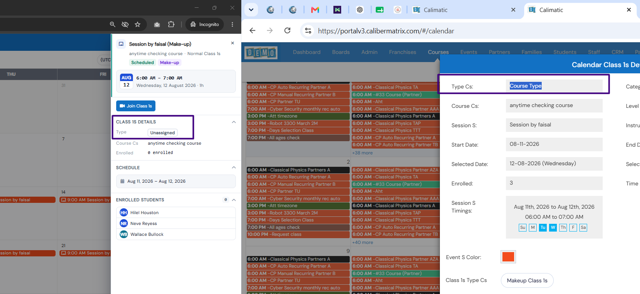
Task: Open the tab search dropdown arrow
Action: [x=251, y=10]
